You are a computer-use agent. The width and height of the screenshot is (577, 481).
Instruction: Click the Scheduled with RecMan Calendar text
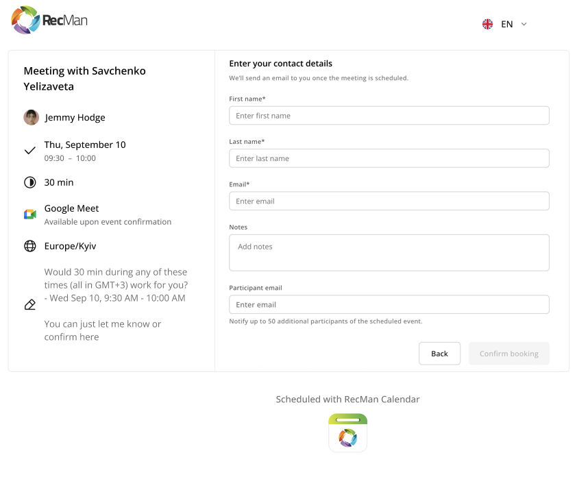tap(347, 399)
